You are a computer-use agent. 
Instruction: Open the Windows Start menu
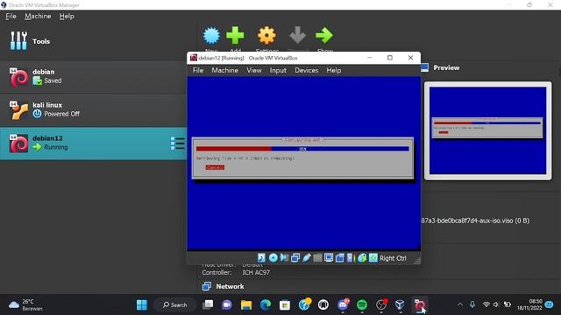(142, 304)
